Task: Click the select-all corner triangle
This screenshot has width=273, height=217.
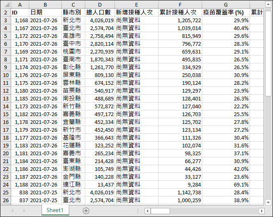Action: [x=7, y=5]
